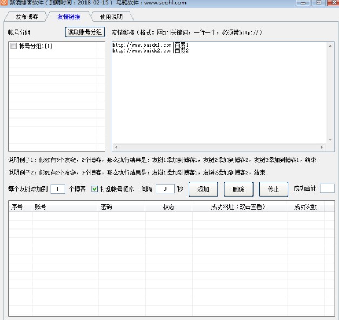Click the 序号 column header
This screenshot has width=339, height=320.
(x=17, y=207)
